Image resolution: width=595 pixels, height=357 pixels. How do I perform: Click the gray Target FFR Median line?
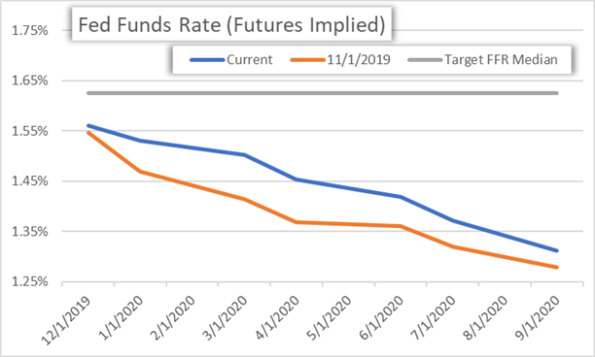click(x=323, y=93)
